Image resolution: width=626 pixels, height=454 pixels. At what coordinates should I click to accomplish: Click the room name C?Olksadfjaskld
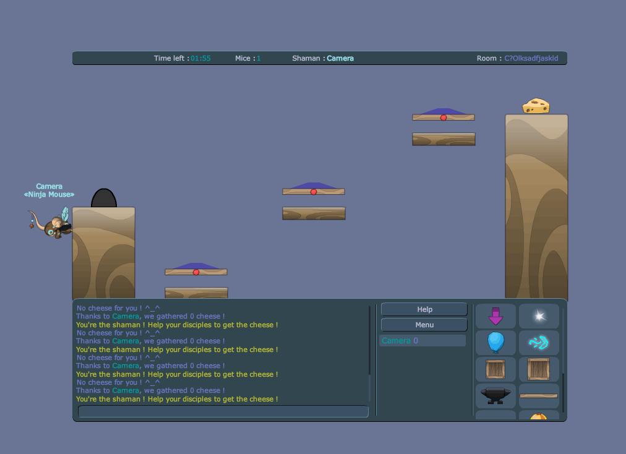coord(531,58)
